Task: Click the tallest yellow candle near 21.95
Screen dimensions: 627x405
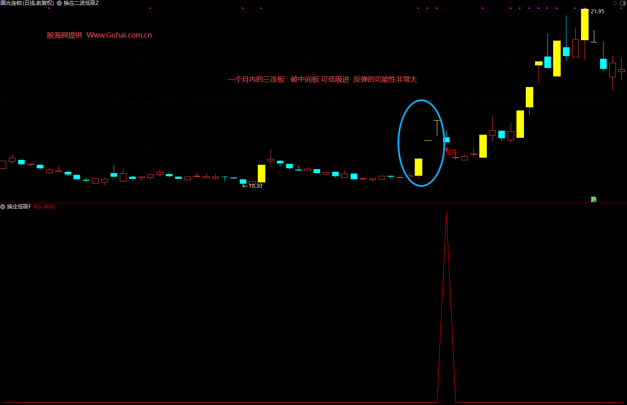Action: click(585, 25)
